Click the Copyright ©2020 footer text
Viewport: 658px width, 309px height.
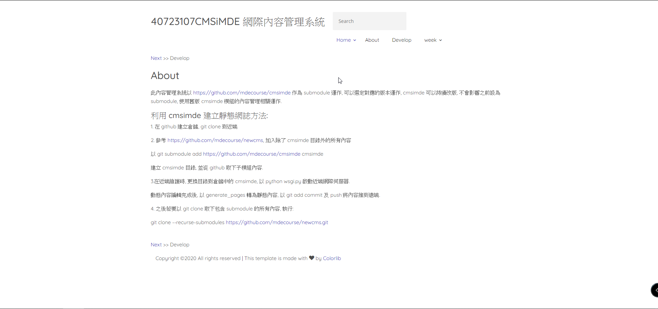point(198,258)
